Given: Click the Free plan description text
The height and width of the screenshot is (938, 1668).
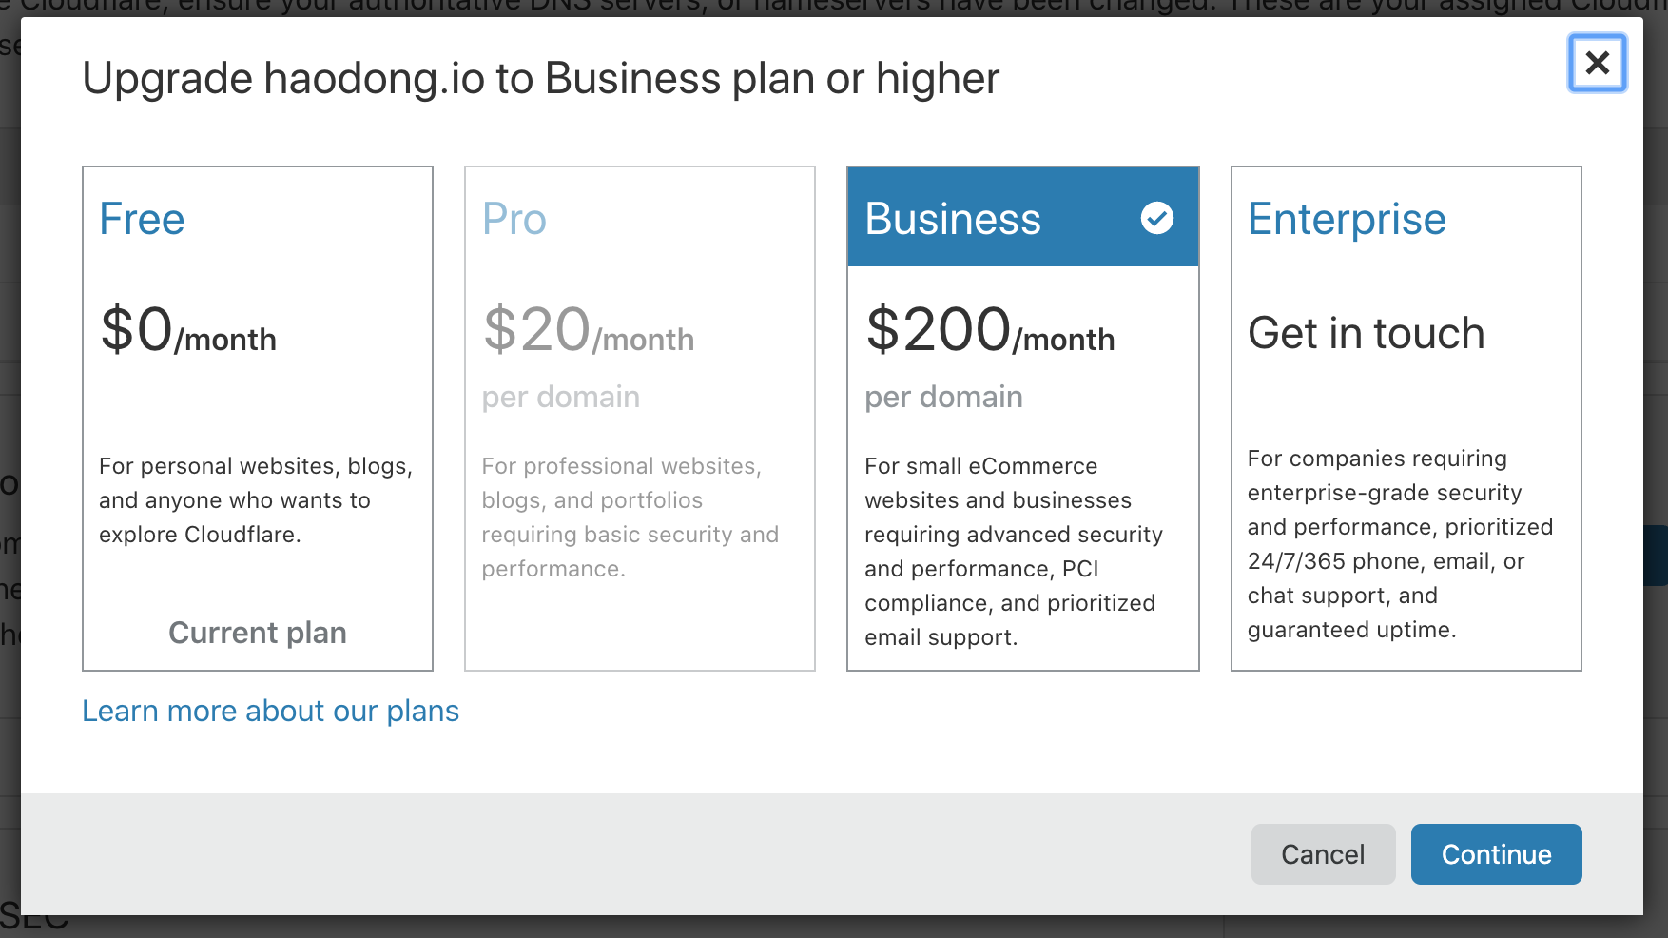Looking at the screenshot, I should [255, 500].
